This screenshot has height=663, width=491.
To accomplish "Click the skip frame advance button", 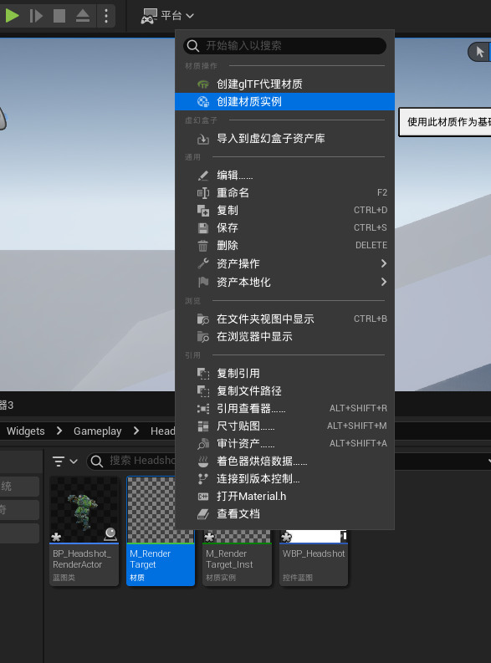I will click(x=36, y=16).
